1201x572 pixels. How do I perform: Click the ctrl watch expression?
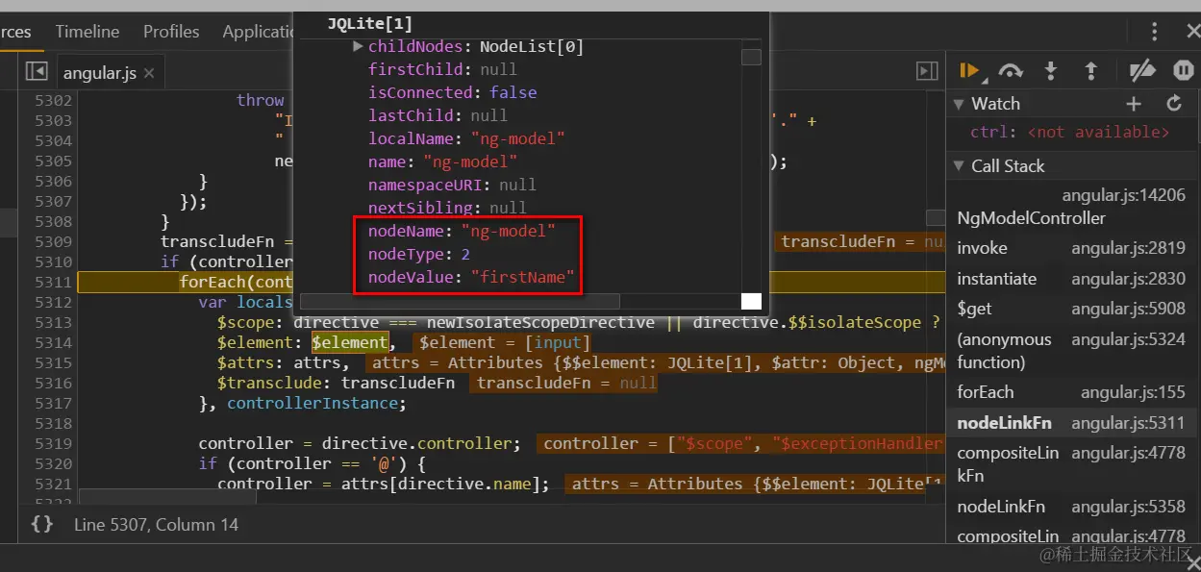(x=1069, y=132)
